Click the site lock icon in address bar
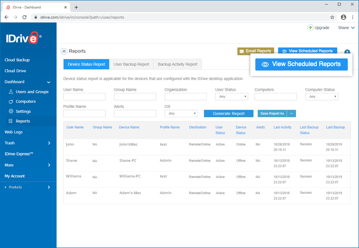This screenshot has height=248, width=359. click(35, 17)
